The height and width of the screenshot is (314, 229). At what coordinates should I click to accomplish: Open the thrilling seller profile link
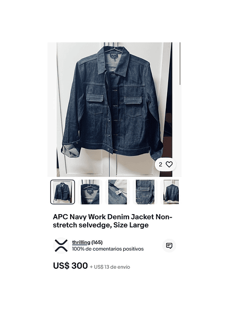point(81,242)
